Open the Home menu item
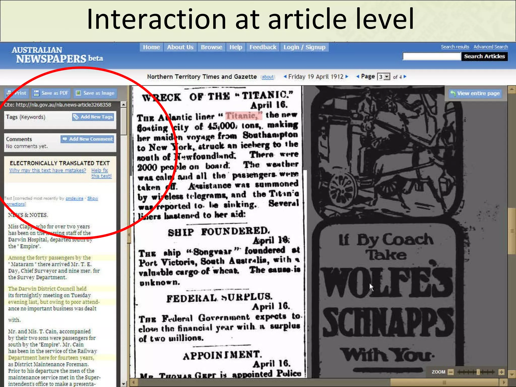 tap(151, 47)
